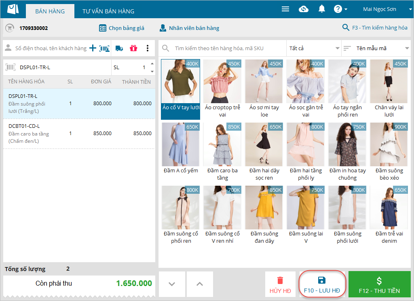The width and height of the screenshot is (414, 301).
Task: Click the plus icon to add customer
Action: click(x=93, y=48)
